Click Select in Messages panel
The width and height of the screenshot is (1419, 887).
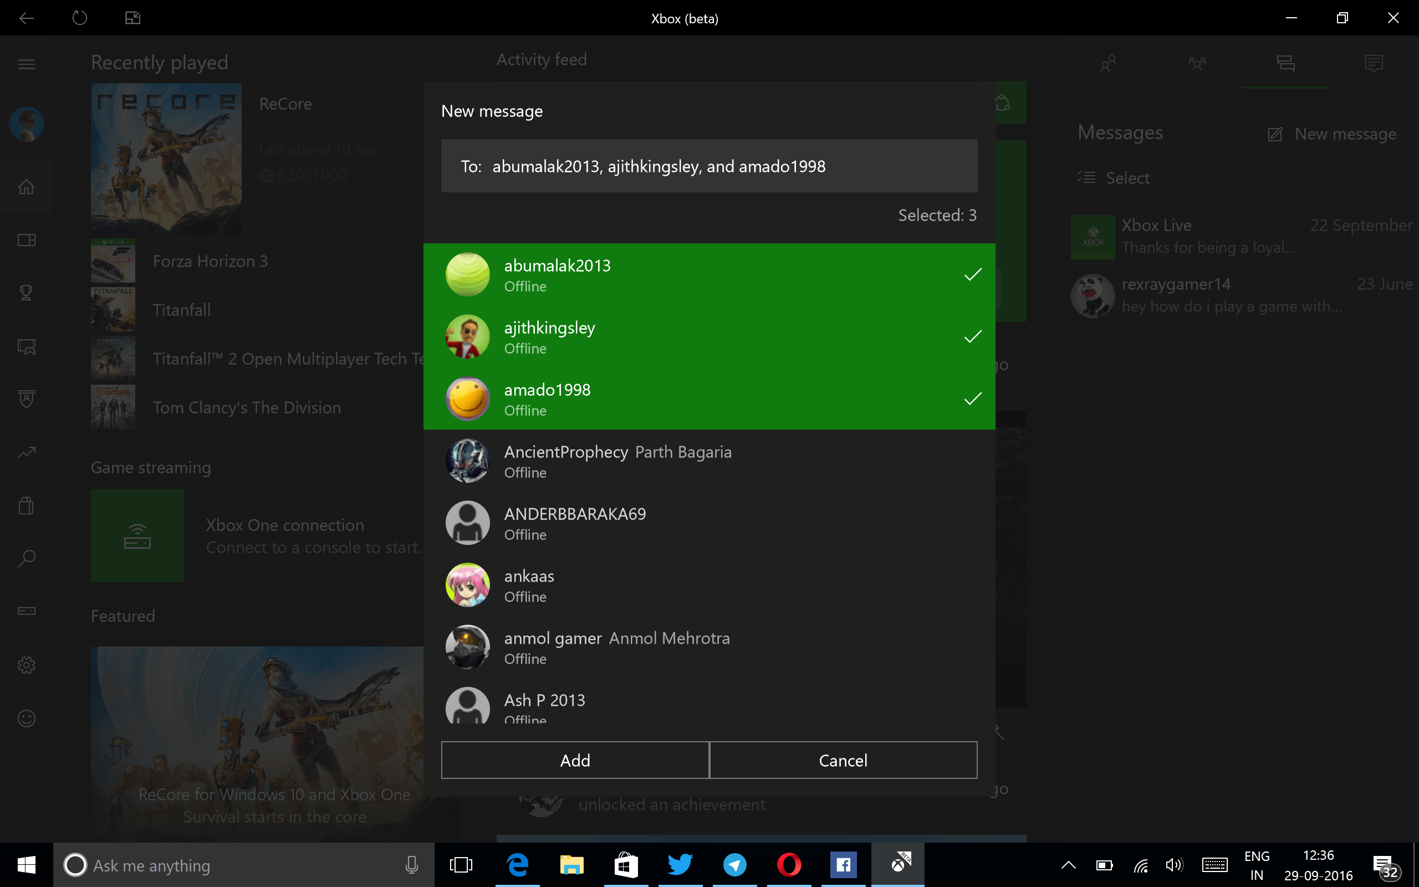tap(1113, 178)
